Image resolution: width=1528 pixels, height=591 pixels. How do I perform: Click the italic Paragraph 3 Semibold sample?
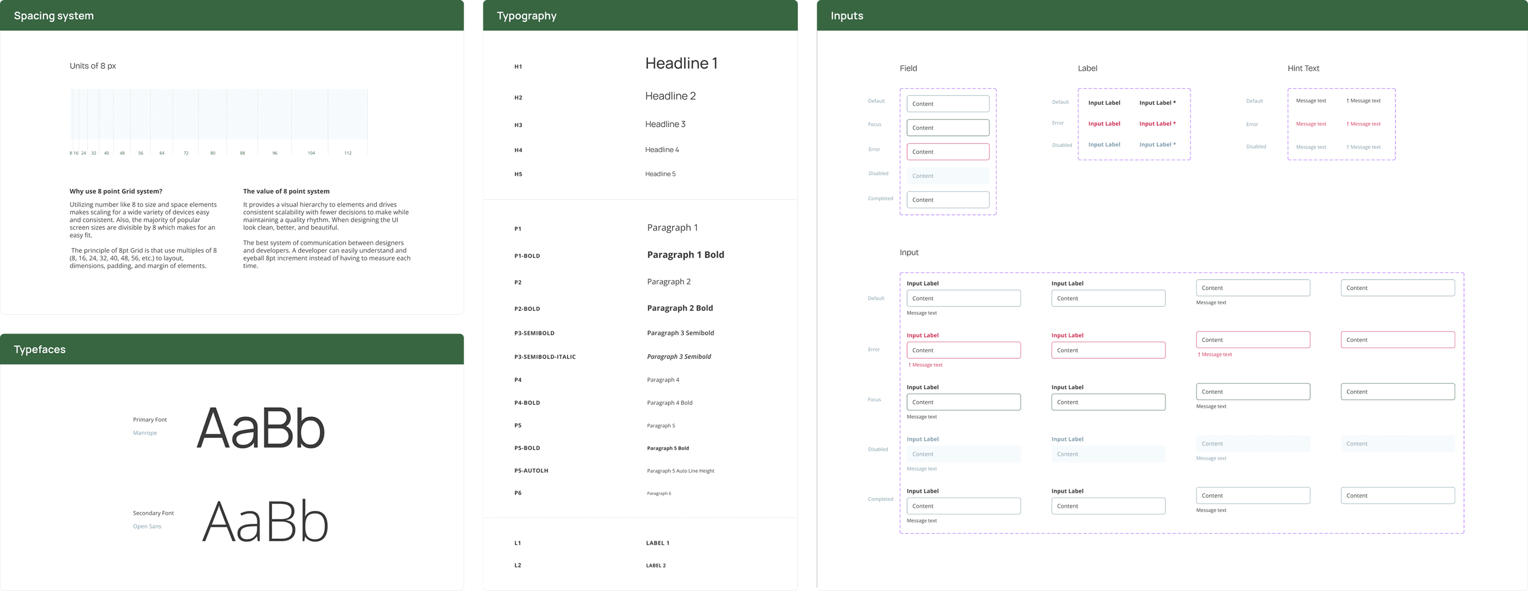point(678,356)
